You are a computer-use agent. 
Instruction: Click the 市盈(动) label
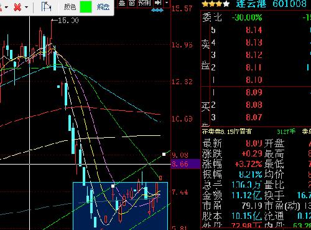282,206
